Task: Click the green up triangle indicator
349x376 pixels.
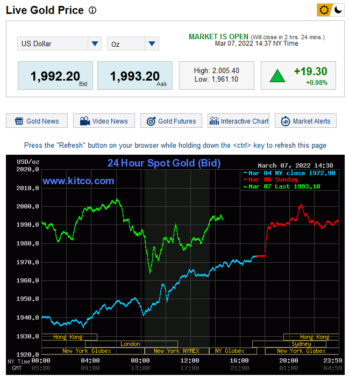Action: tap(277, 76)
